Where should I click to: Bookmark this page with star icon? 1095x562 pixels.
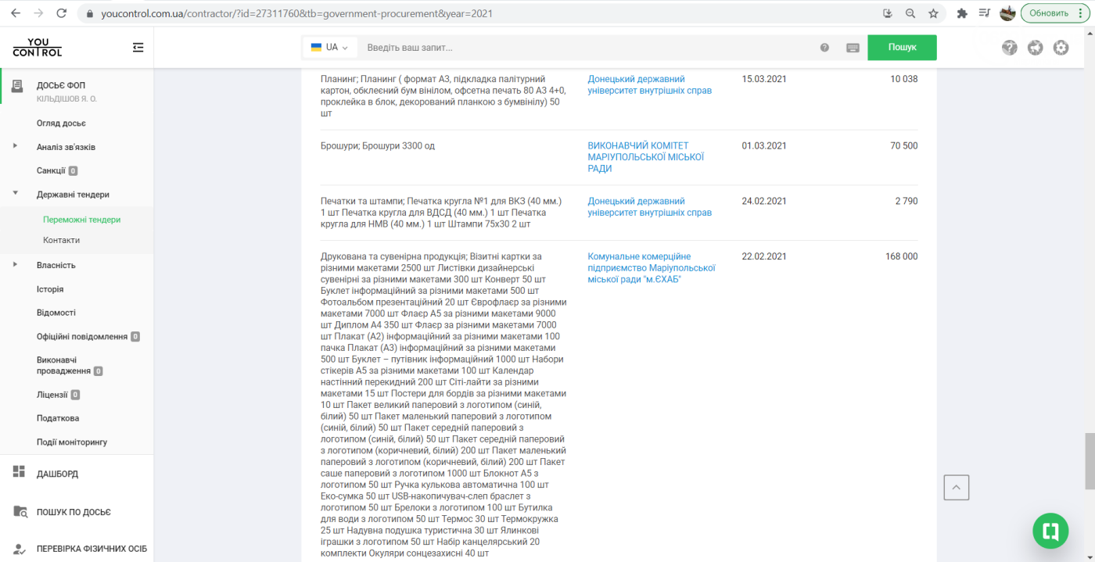tap(933, 13)
